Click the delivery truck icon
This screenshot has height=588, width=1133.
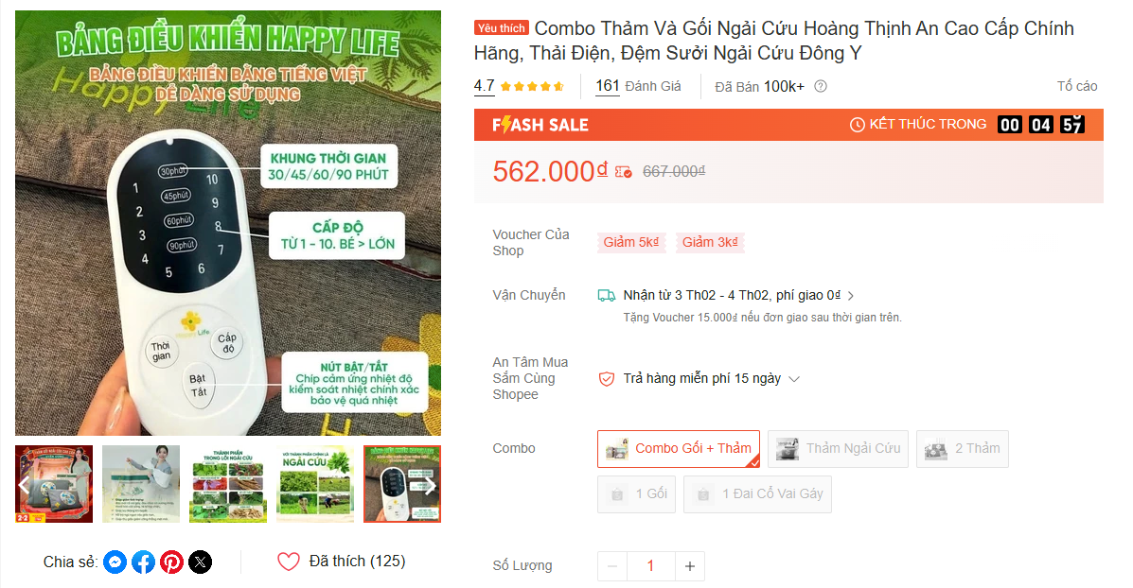(x=606, y=295)
